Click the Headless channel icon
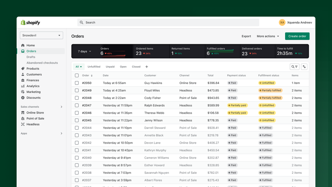The image size is (332, 187). click(23, 124)
